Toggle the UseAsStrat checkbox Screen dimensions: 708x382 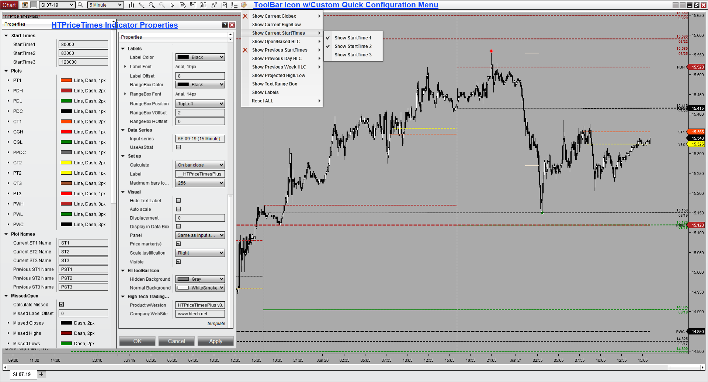pyautogui.click(x=178, y=147)
